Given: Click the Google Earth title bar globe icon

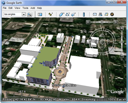Looking at the screenshot, I should [4, 3].
